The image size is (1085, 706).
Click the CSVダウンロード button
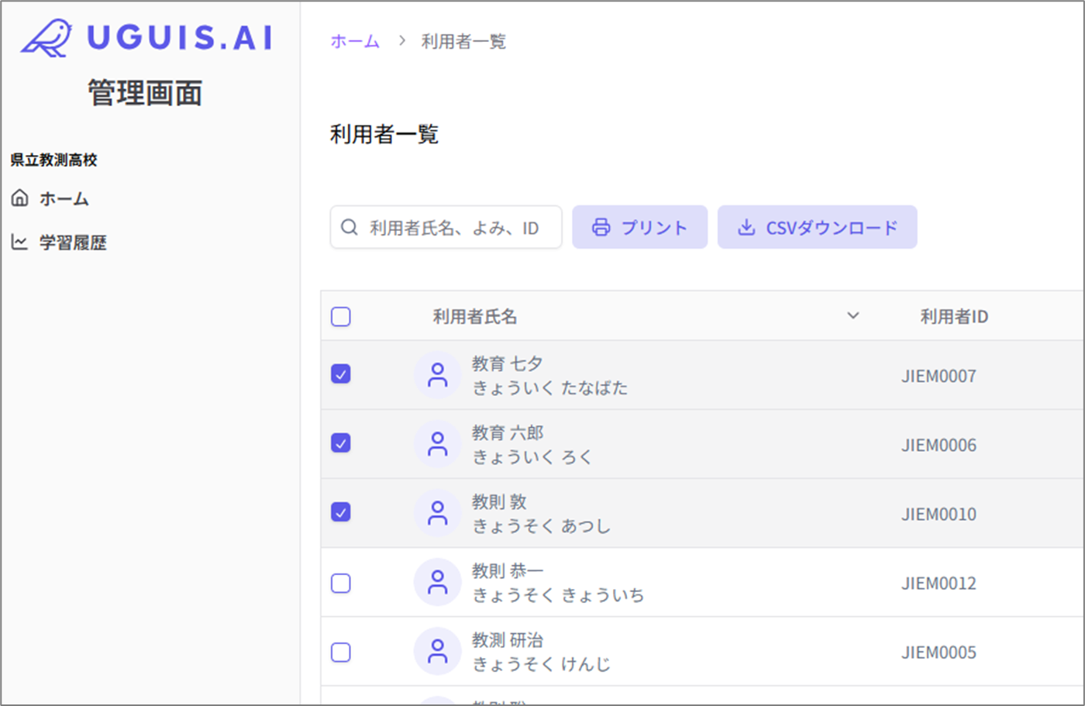(x=817, y=227)
